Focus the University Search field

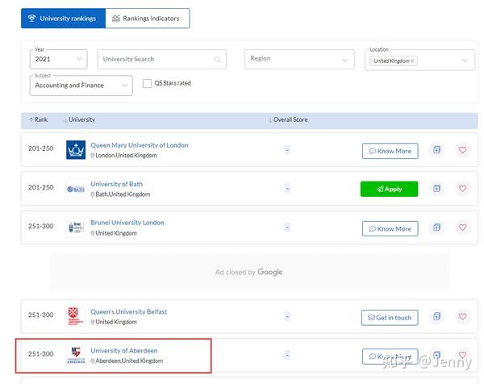pos(162,59)
